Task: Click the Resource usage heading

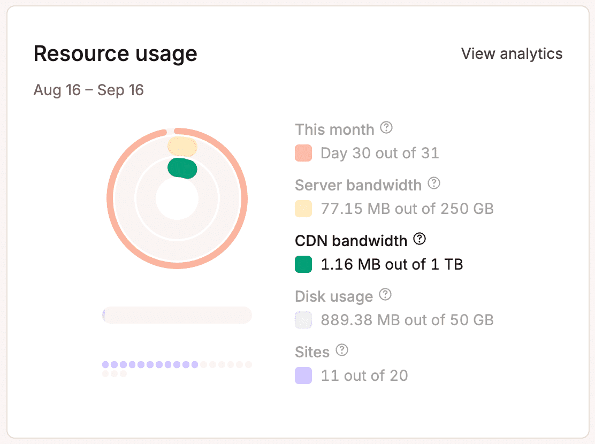Action: point(115,53)
